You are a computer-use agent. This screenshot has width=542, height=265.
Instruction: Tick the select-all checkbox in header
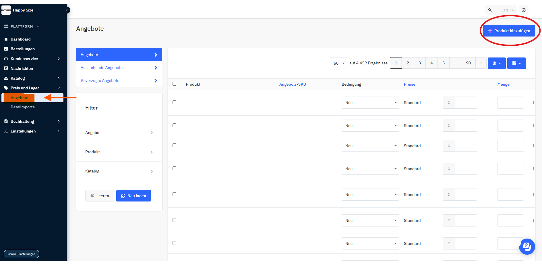(x=174, y=84)
